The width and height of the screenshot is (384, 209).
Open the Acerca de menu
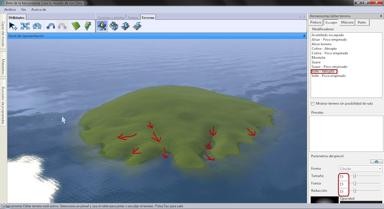pyautogui.click(x=38, y=10)
